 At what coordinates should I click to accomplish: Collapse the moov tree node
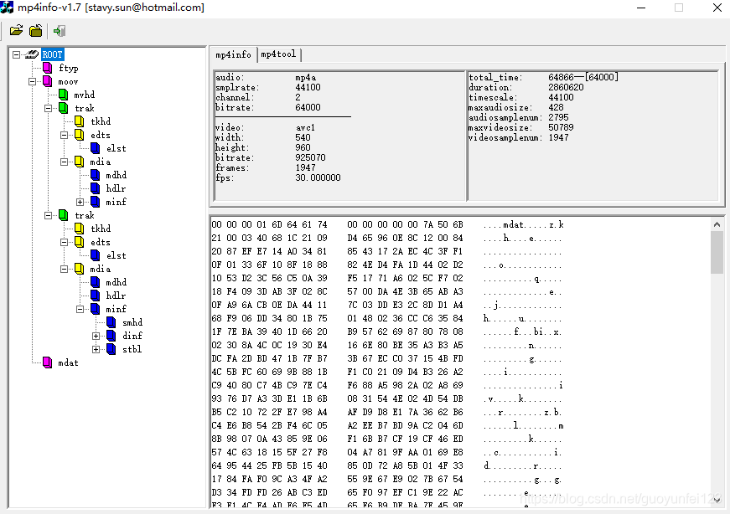pos(32,81)
